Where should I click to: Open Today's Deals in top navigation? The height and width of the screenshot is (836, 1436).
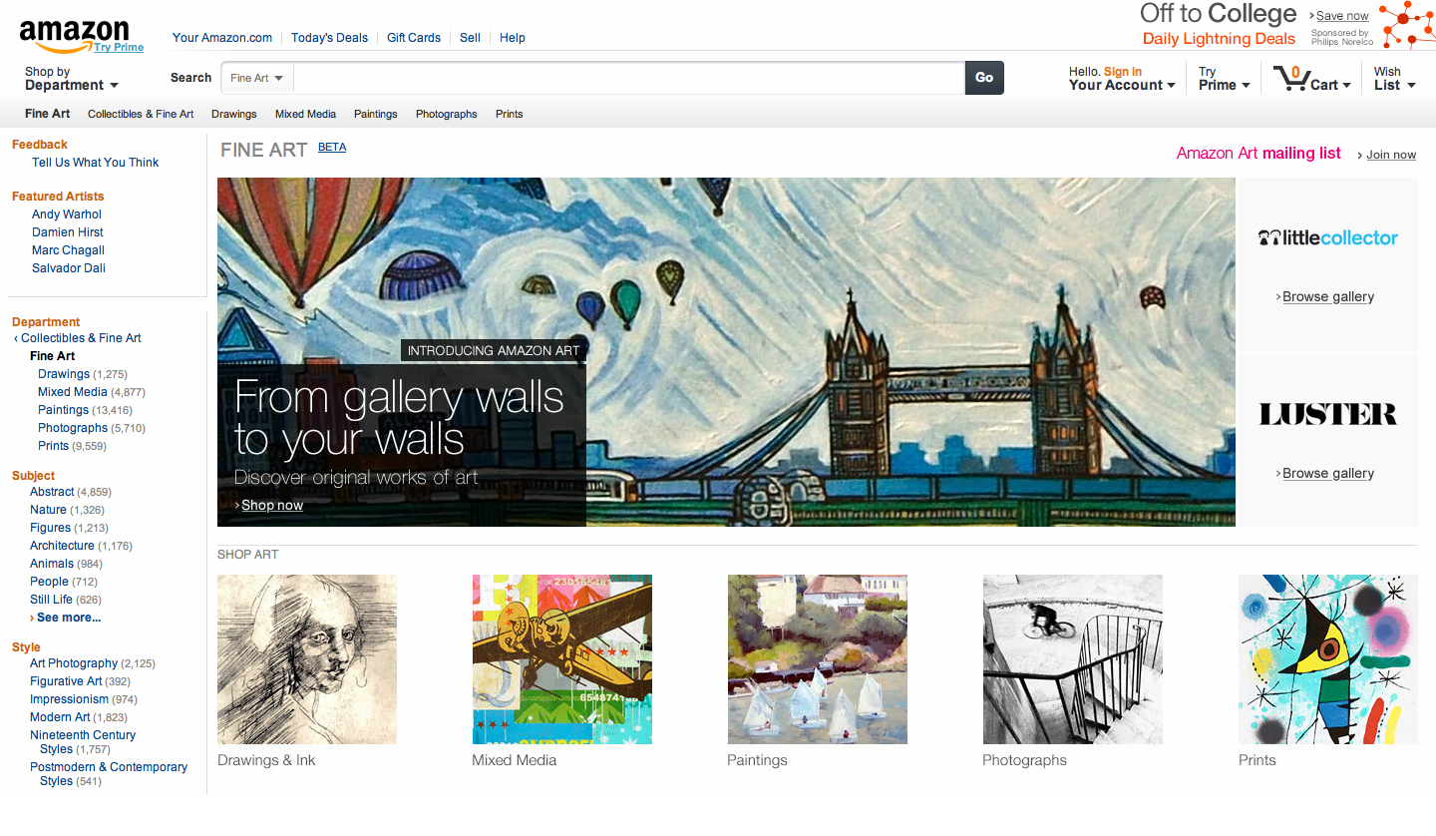pos(329,38)
